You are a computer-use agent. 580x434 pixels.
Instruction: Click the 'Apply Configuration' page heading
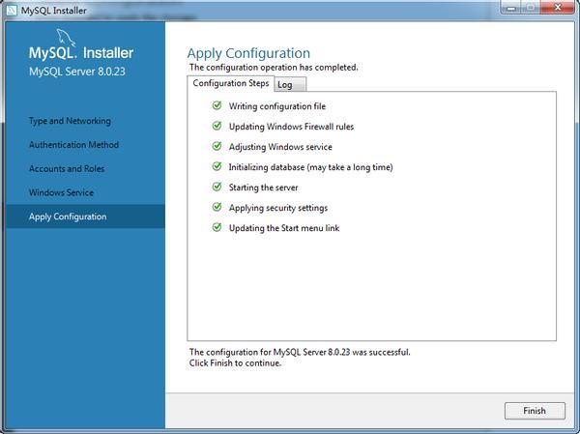[248, 54]
